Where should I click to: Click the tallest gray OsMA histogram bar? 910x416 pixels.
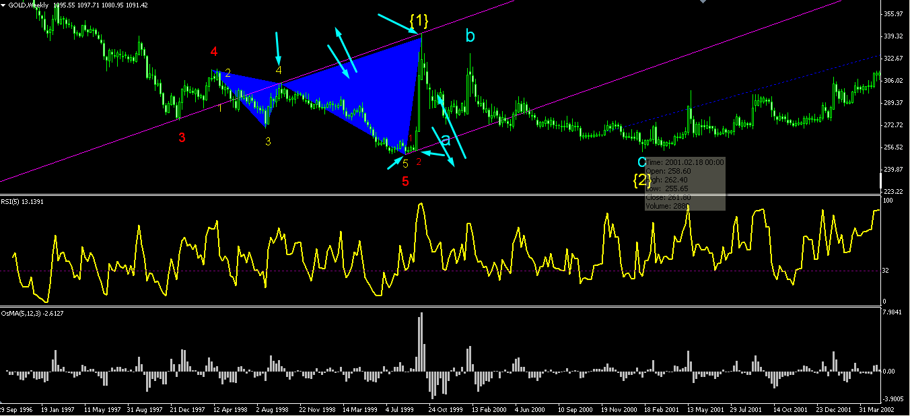tap(421, 342)
